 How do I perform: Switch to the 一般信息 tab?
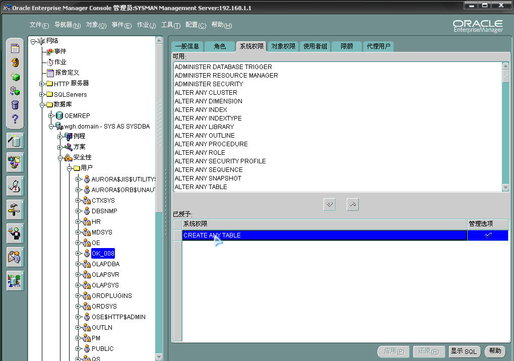pyautogui.click(x=187, y=46)
